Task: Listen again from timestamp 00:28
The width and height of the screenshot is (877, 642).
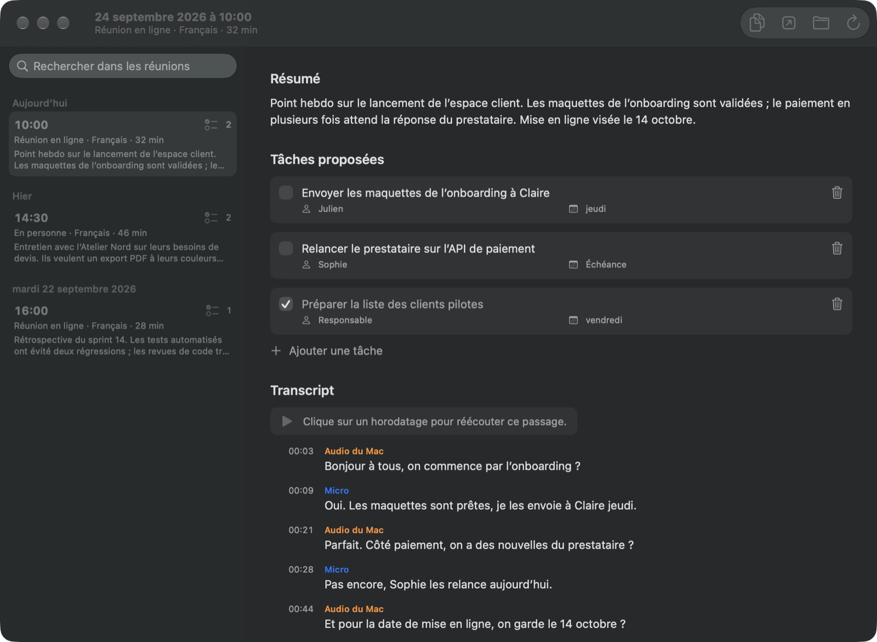Action: (301, 570)
